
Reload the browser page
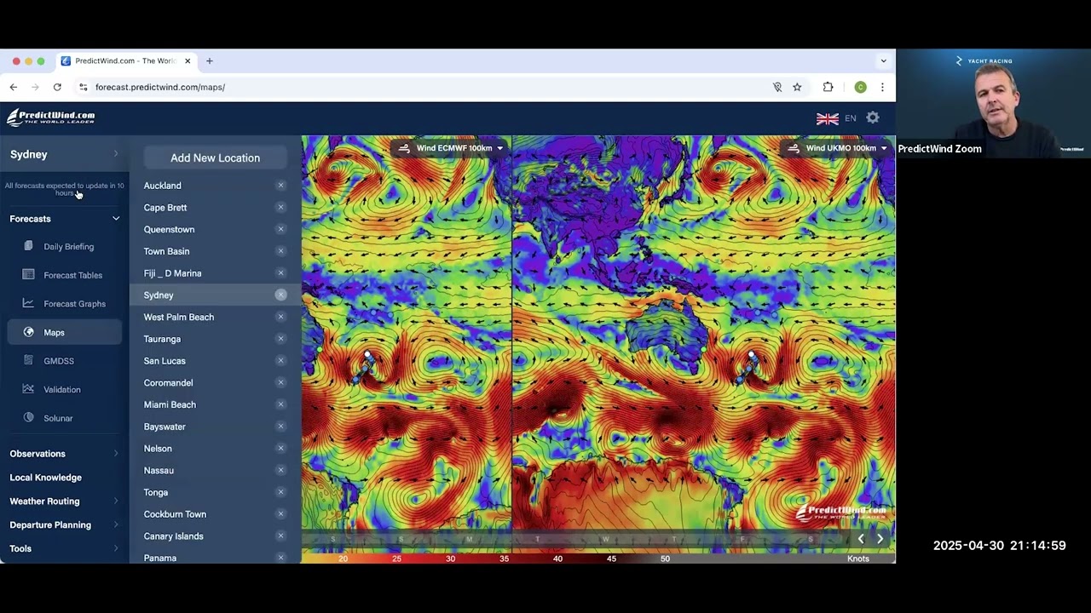pyautogui.click(x=57, y=87)
